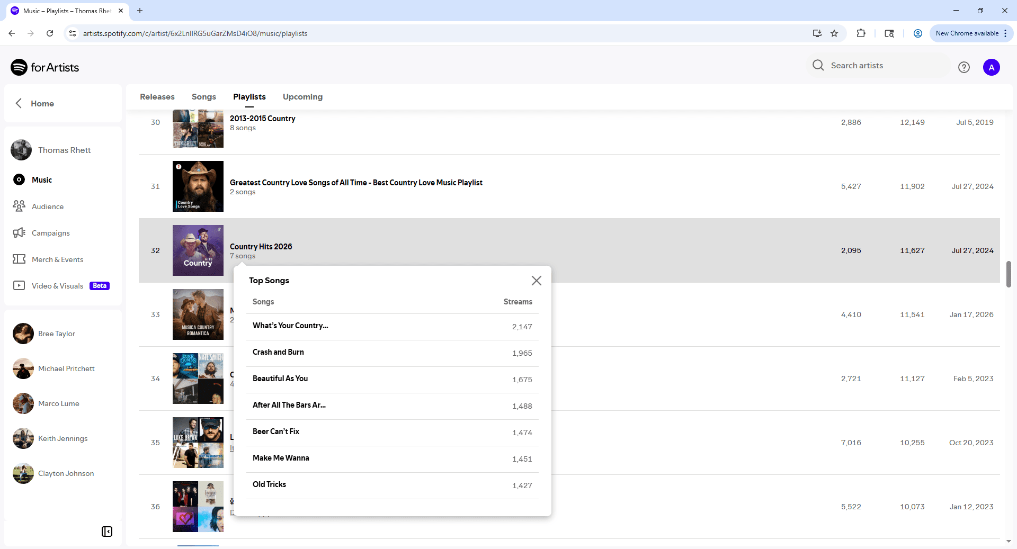Click the 7 songs label under Country Hits 2026
The image size is (1017, 549).
coord(243,256)
